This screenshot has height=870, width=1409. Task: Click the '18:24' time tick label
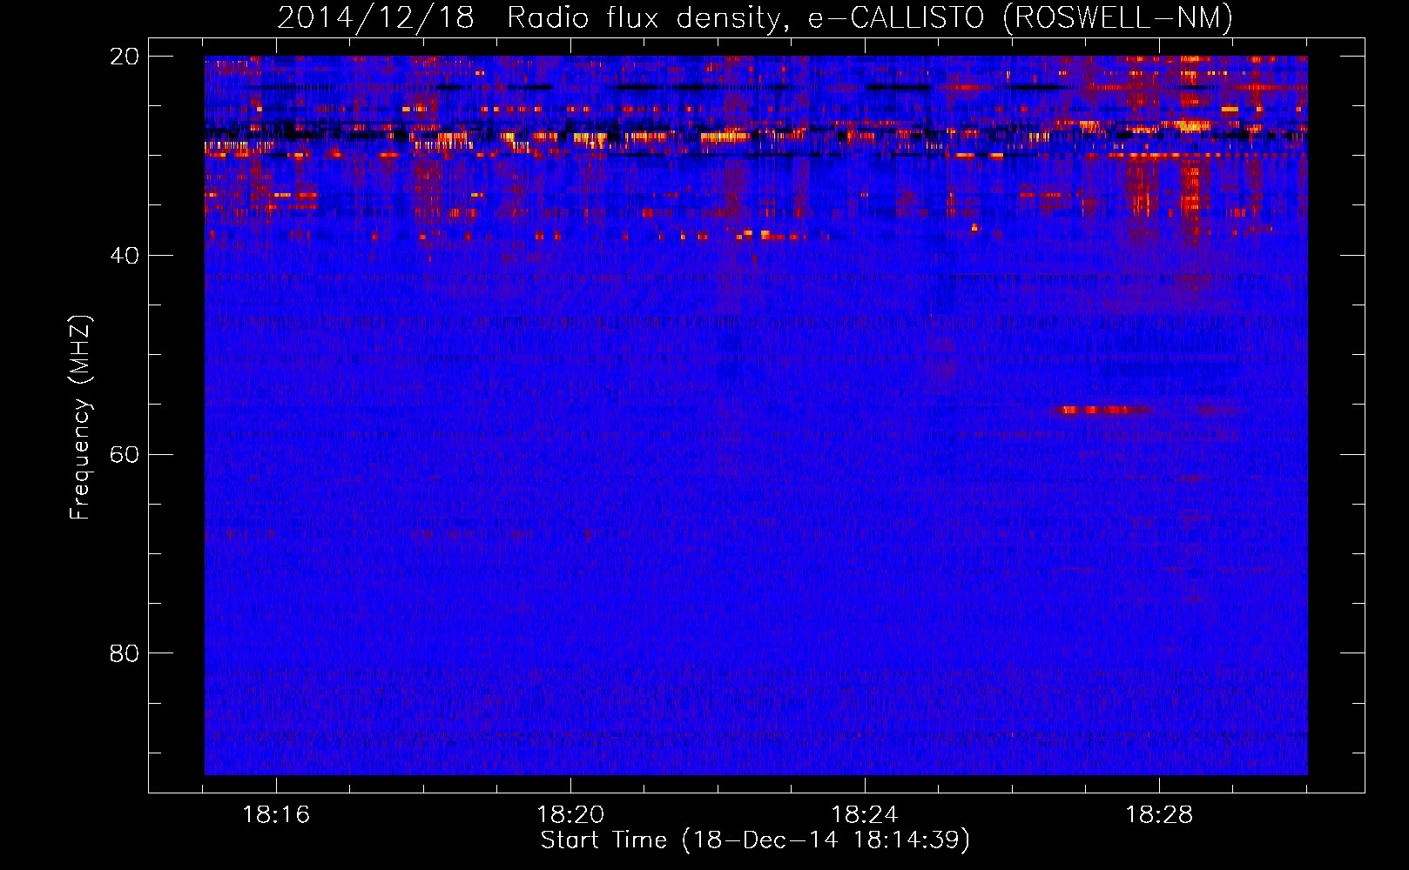pos(865,815)
